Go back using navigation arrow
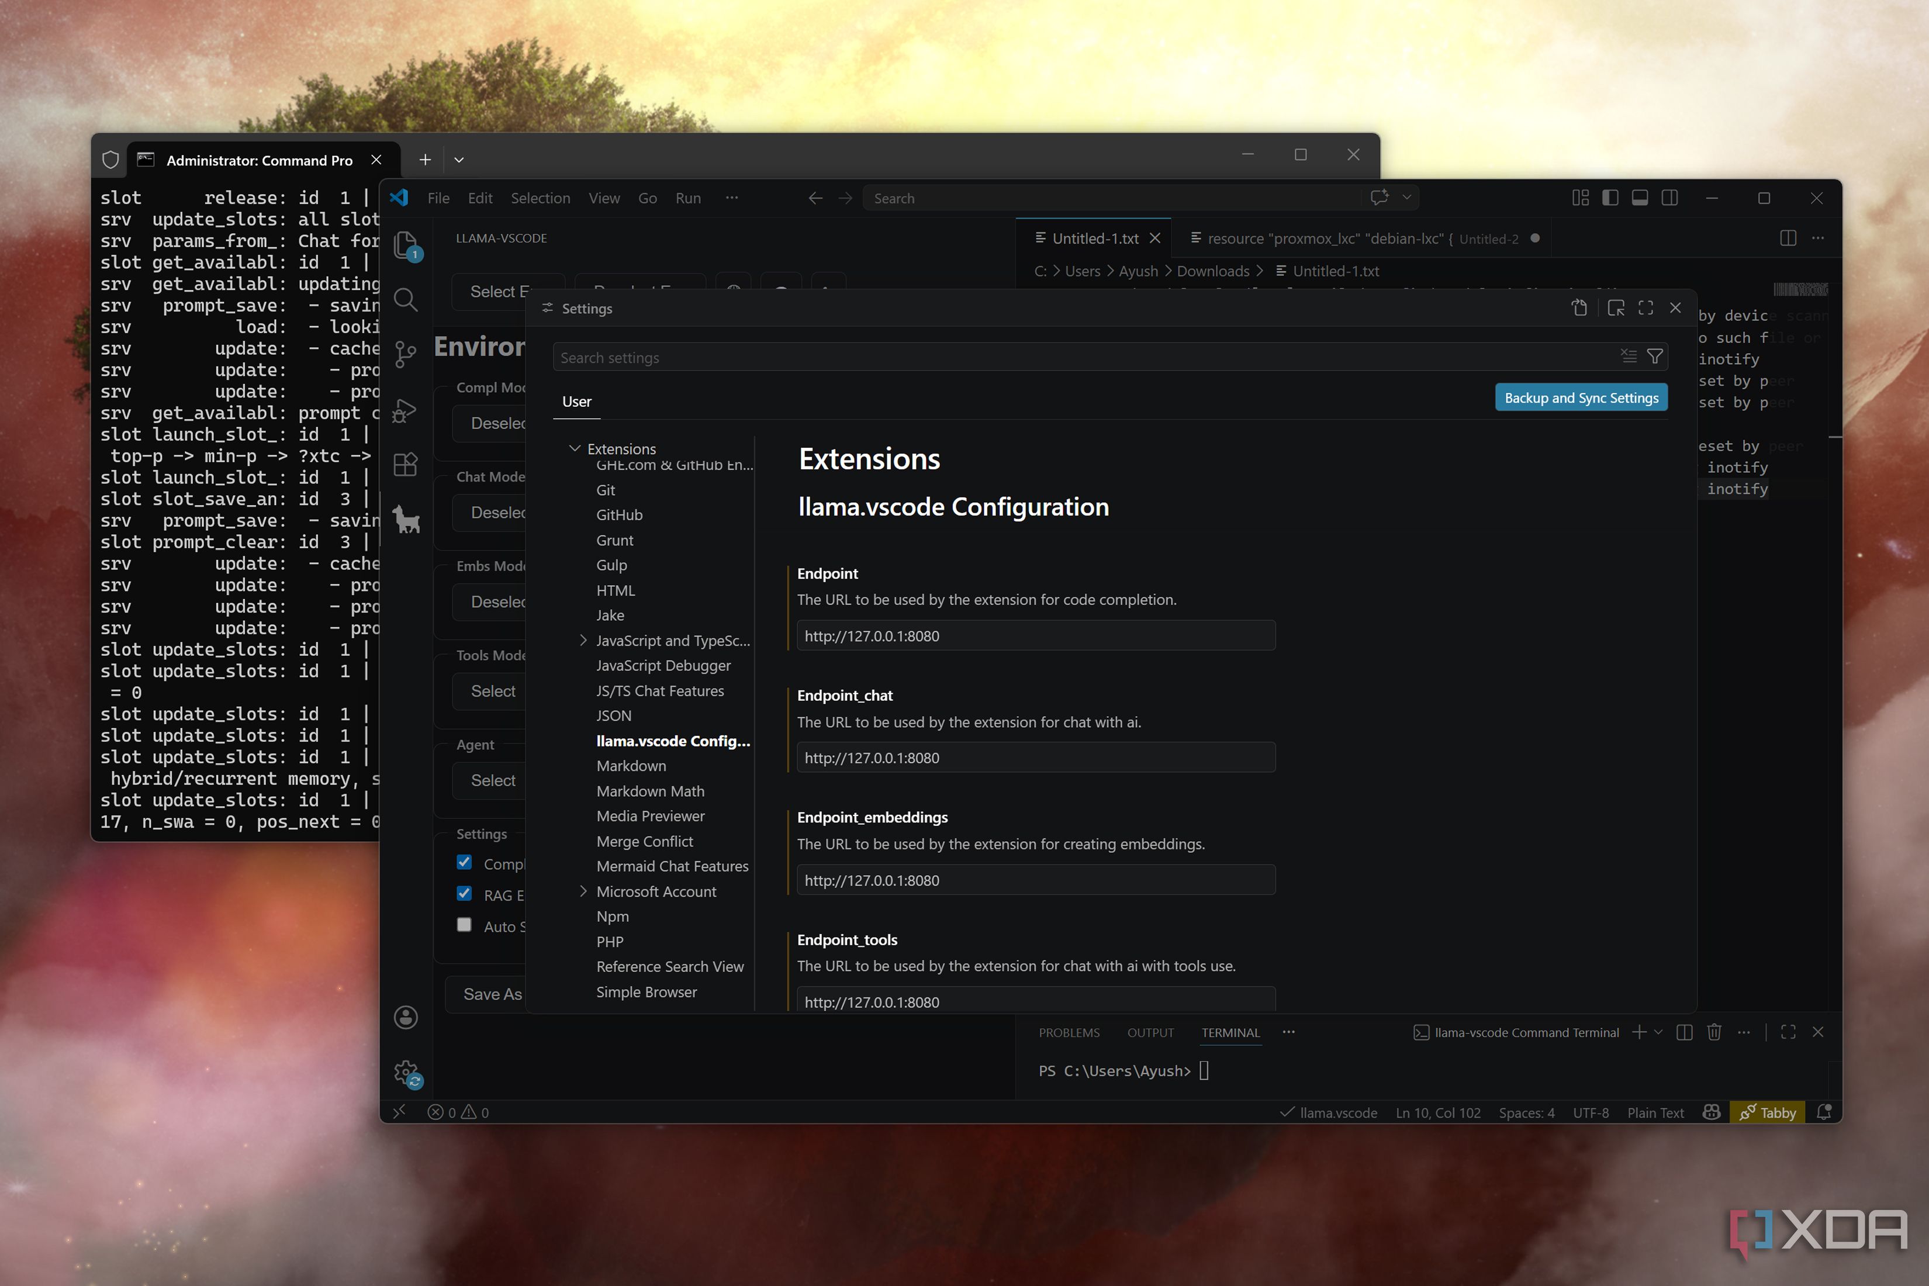This screenshot has width=1929, height=1286. 815,198
